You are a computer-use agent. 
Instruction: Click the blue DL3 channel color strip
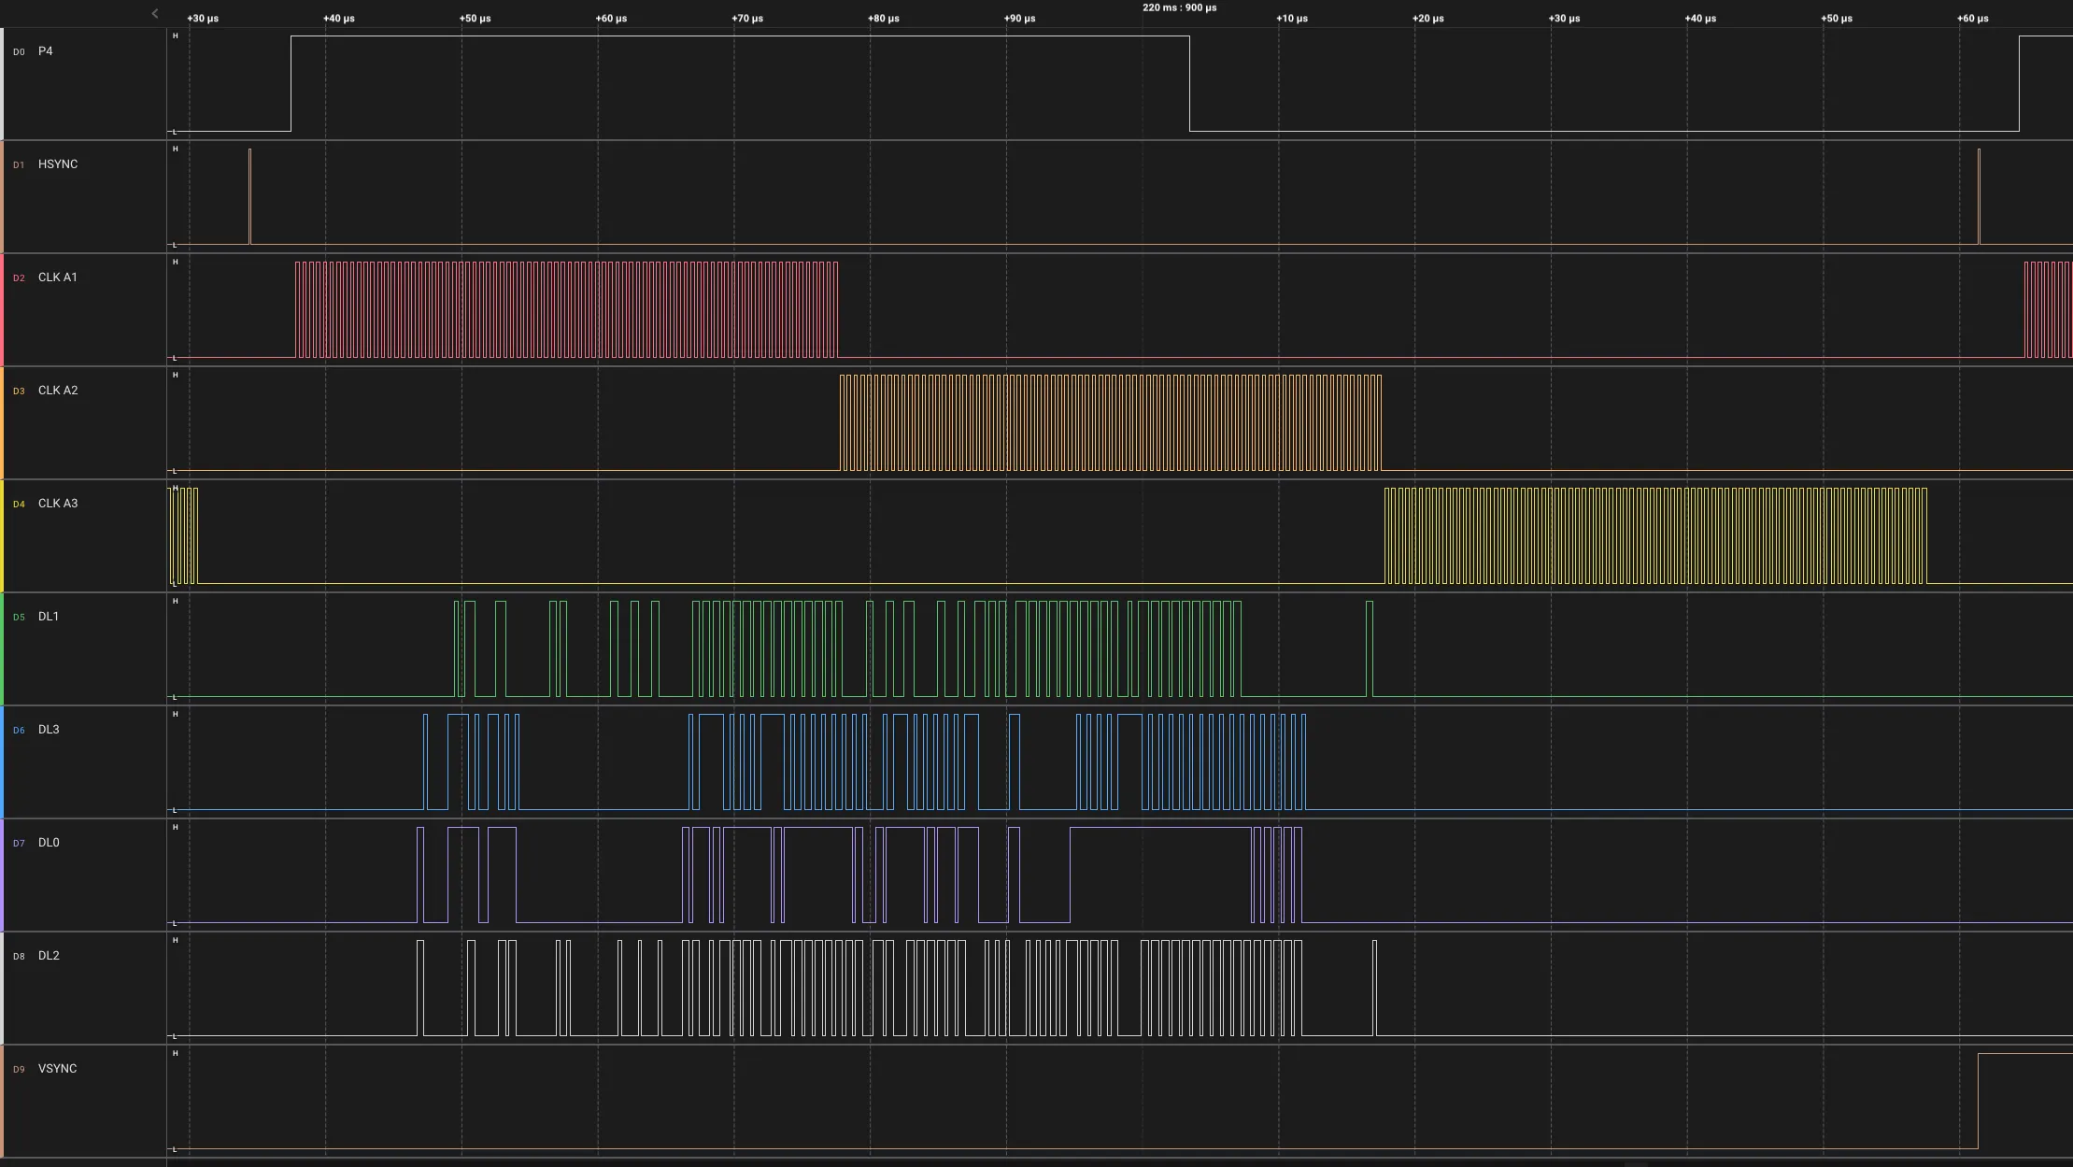click(x=2, y=761)
